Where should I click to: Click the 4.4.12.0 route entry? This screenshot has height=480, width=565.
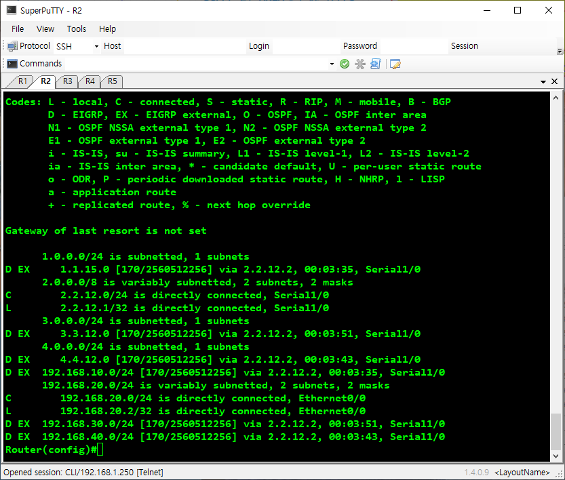pyautogui.click(x=213, y=359)
